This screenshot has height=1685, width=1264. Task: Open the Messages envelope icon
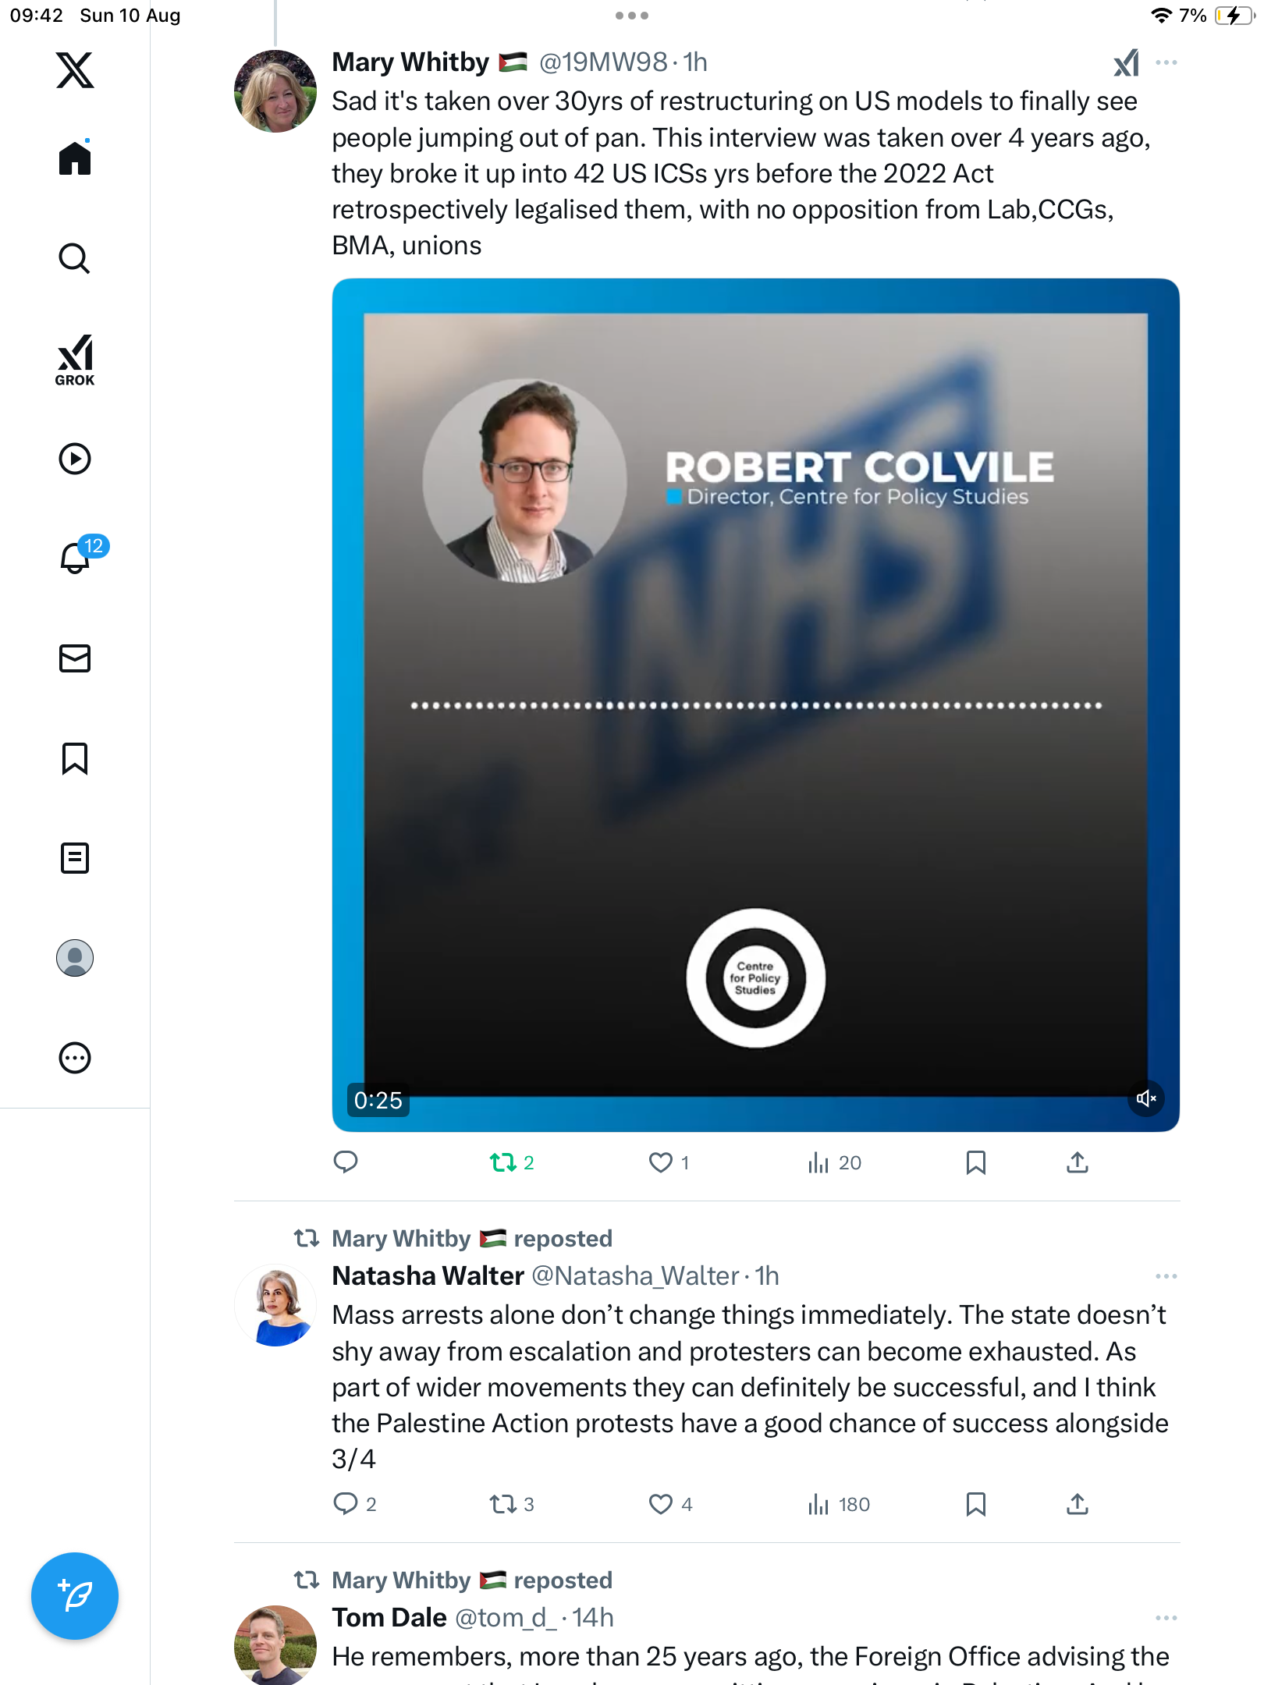click(75, 658)
